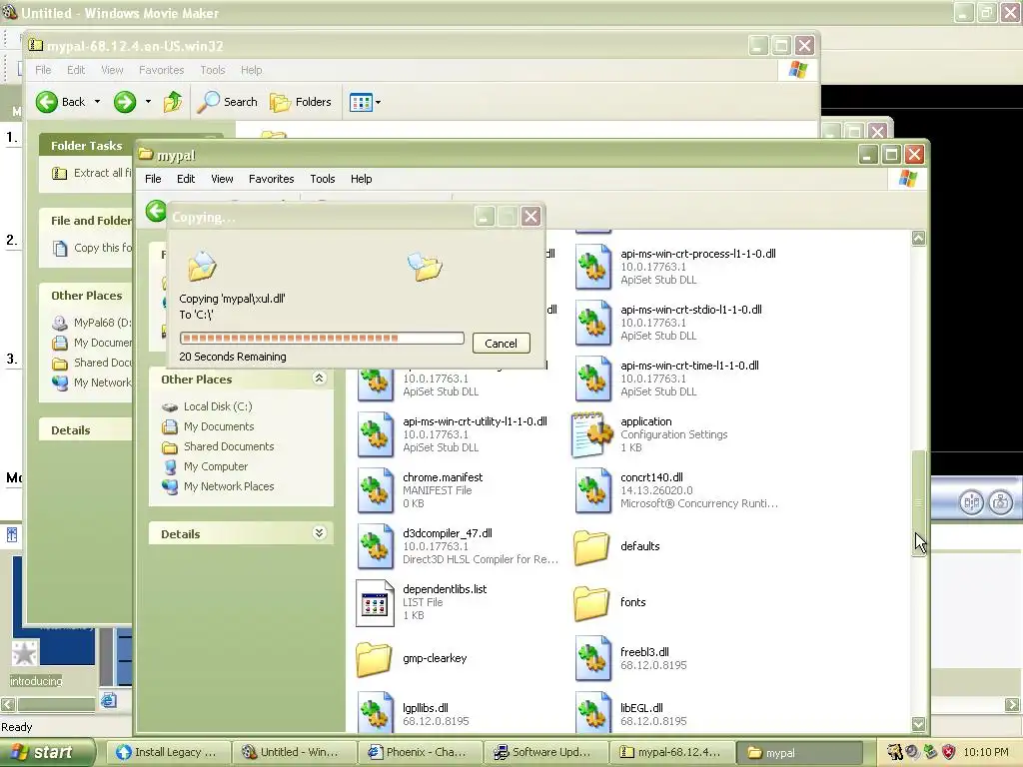Screen dimensions: 1023x767
Task: Select api-ms-win-crt-process-l1-1-0.dll file icon
Action: click(592, 267)
